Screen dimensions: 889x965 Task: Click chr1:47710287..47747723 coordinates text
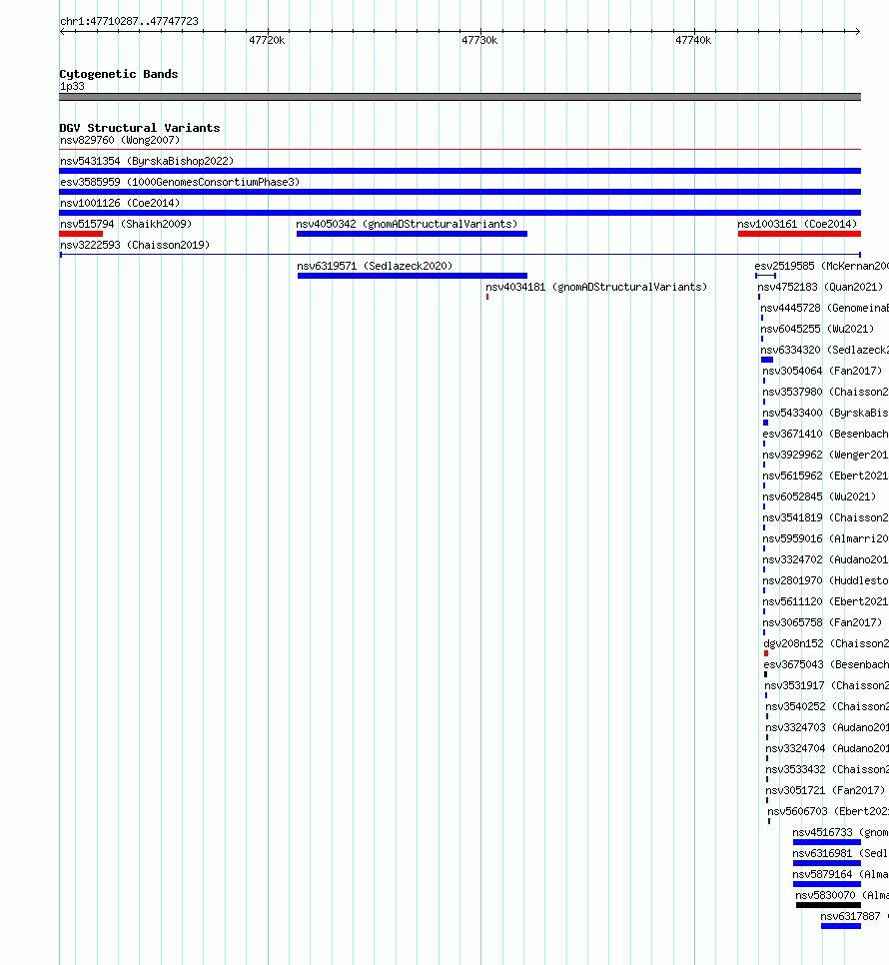(x=129, y=22)
